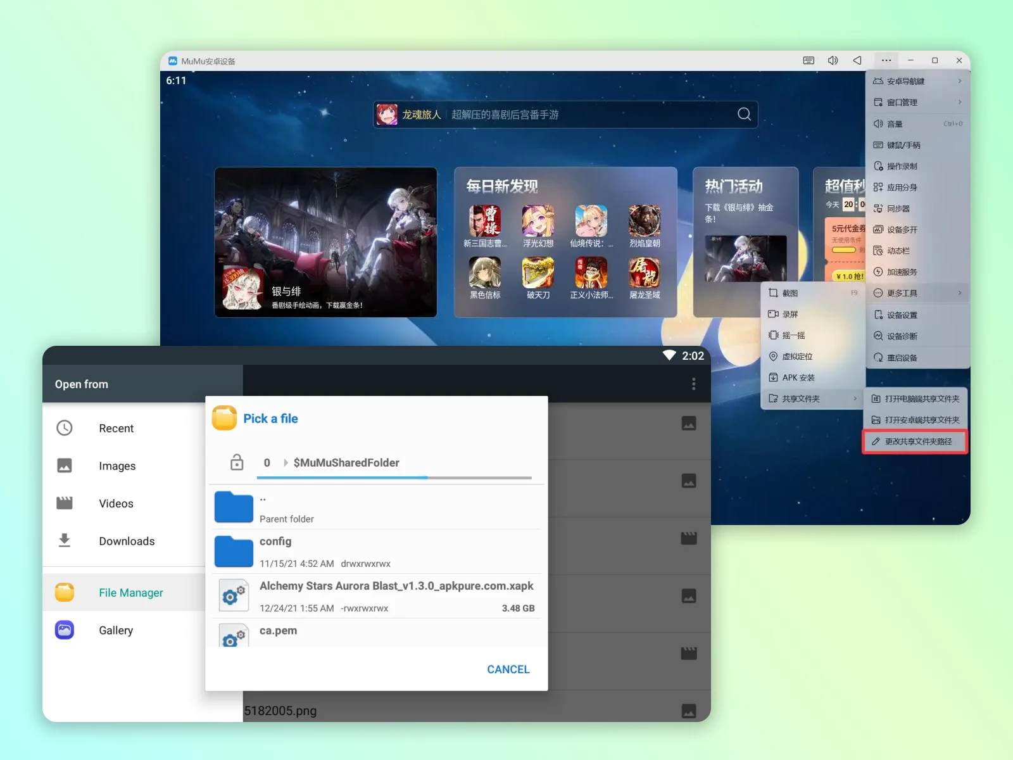Open the vertical three-dot overflow menu

(694, 384)
